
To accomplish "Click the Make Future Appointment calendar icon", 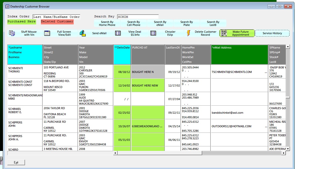I will pyautogui.click(x=224, y=33).
